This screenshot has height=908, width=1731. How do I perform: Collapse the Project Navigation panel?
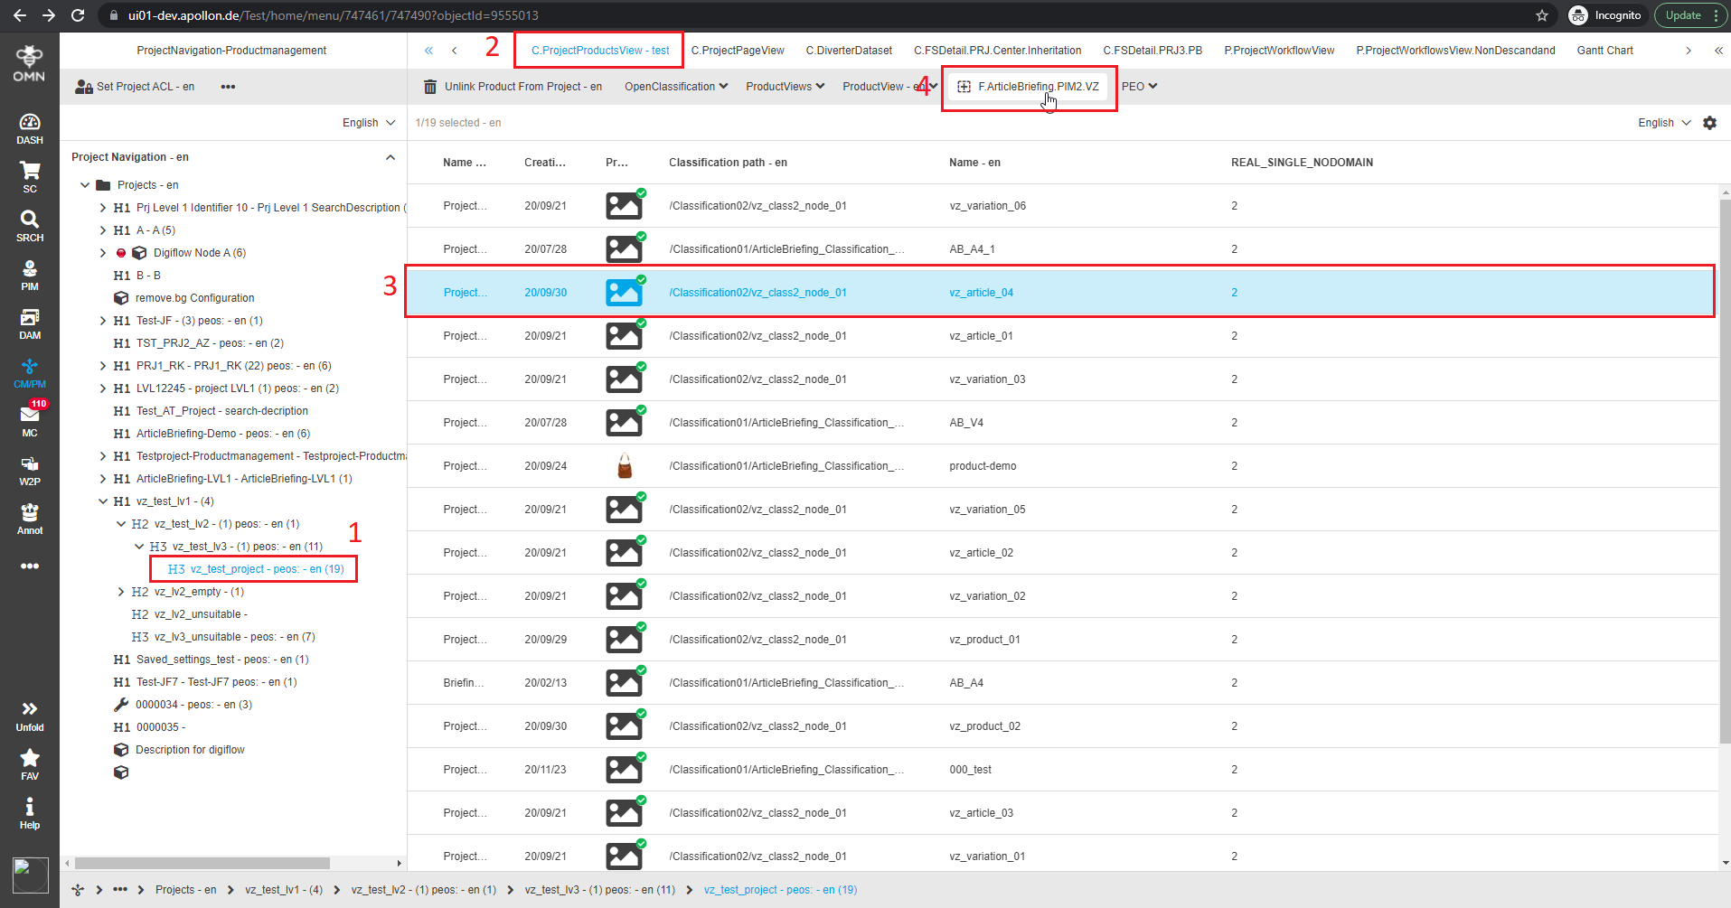coord(390,157)
